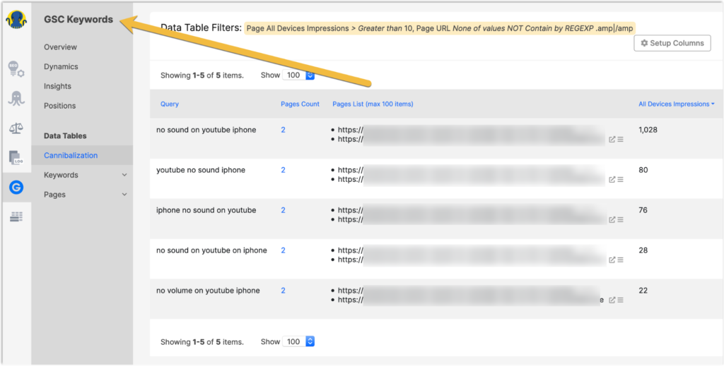Viewport: 724px width, 366px height.
Task: Open the jellyfish crawler sidebar icon
Action: coord(16,98)
